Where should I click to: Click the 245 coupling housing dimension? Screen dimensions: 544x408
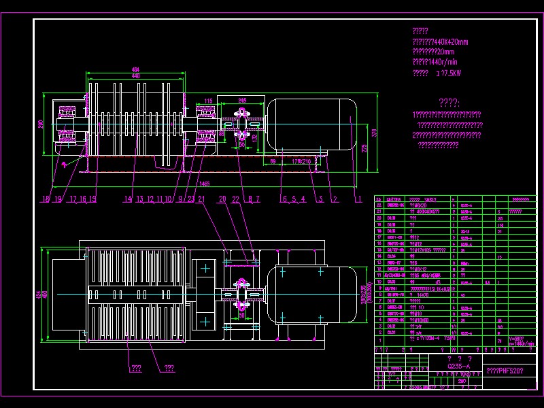242,100
